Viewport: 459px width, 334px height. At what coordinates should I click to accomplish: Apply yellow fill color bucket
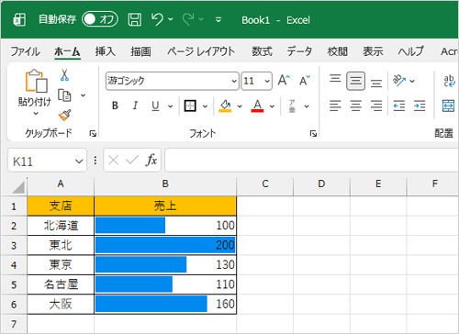pyautogui.click(x=225, y=106)
